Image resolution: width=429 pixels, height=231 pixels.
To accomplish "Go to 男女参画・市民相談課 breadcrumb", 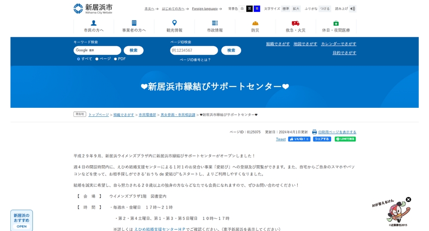I will pos(178,115).
